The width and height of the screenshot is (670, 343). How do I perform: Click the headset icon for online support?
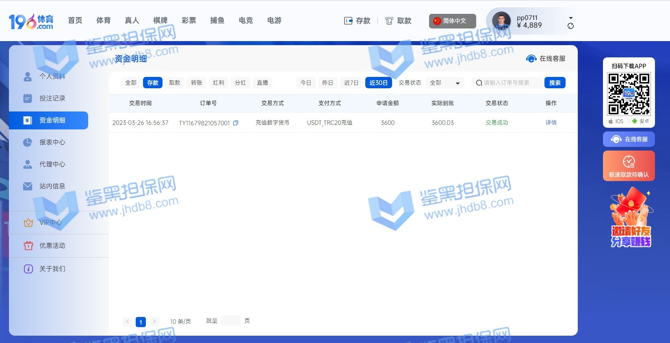[x=531, y=59]
